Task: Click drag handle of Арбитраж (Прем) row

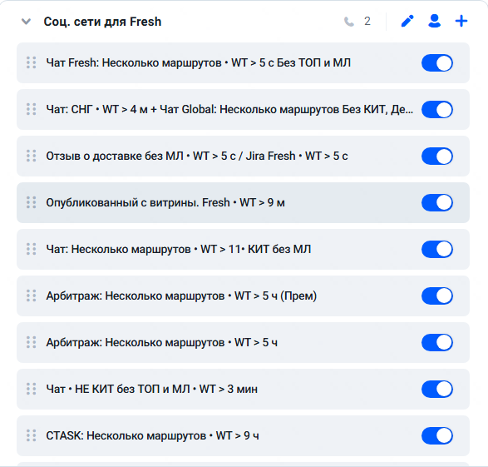Action: pos(31,296)
